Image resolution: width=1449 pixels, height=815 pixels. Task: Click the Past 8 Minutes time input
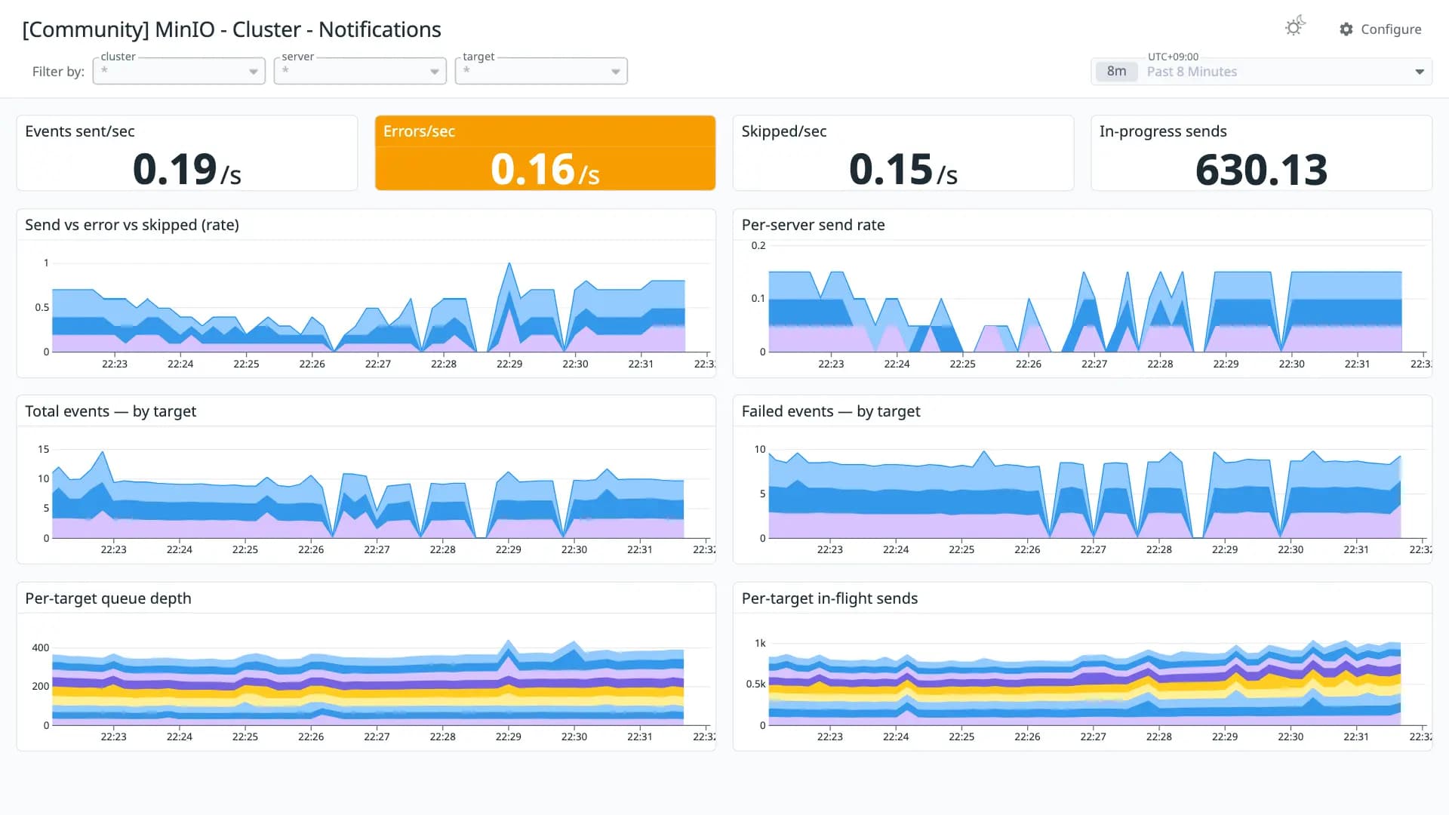click(x=1262, y=72)
